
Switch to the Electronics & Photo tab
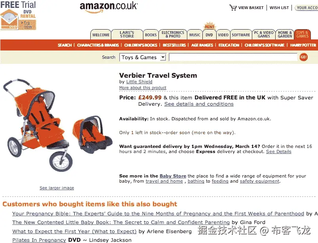point(173,34)
